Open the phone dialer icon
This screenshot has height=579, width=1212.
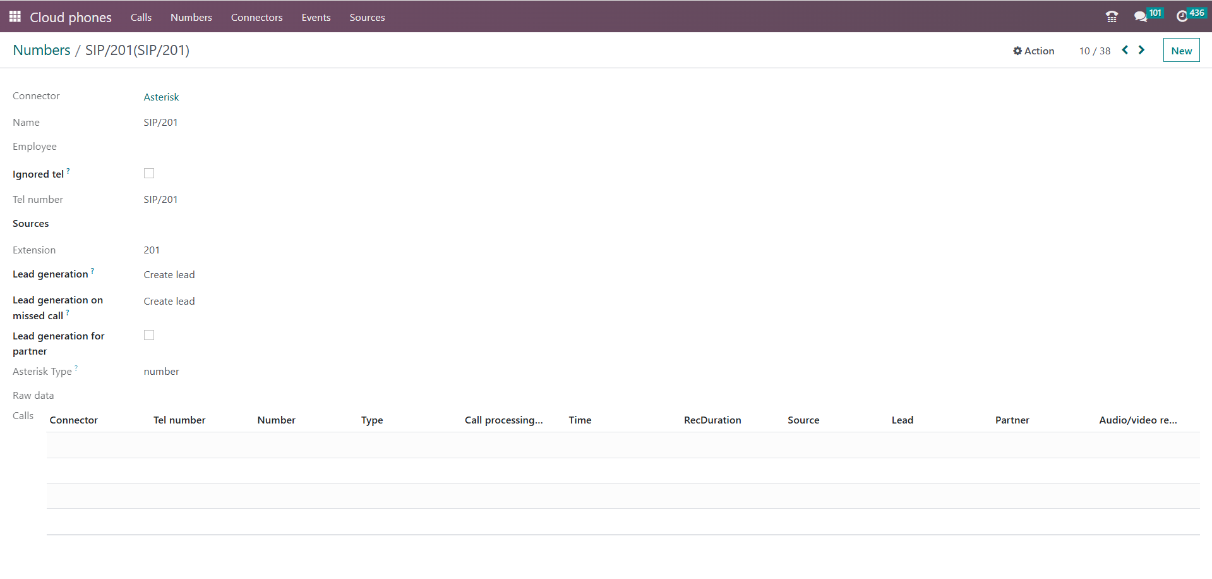point(1112,16)
